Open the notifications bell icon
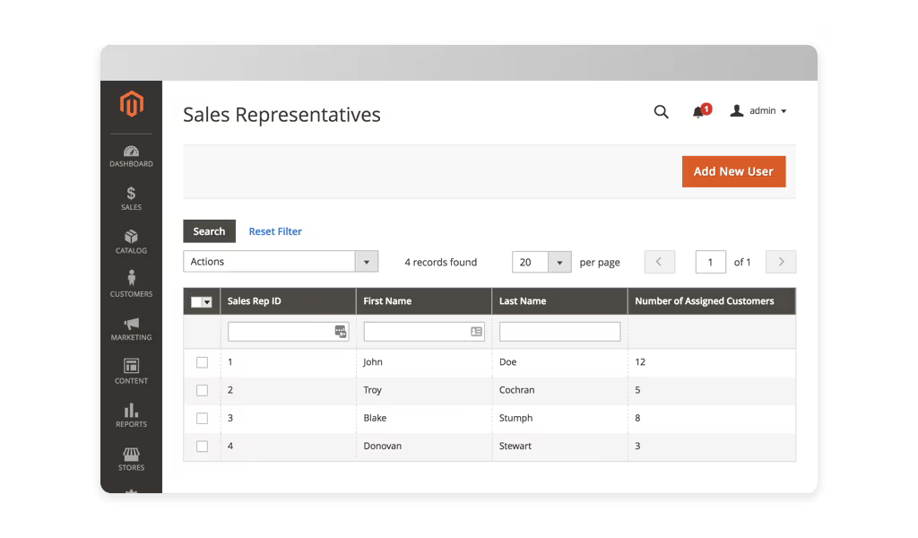The width and height of the screenshot is (918, 538). 698,112
